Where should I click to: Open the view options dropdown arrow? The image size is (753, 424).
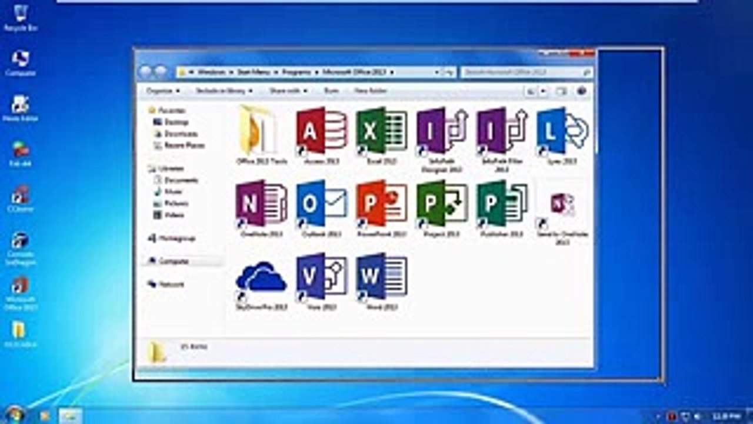pyautogui.click(x=543, y=91)
